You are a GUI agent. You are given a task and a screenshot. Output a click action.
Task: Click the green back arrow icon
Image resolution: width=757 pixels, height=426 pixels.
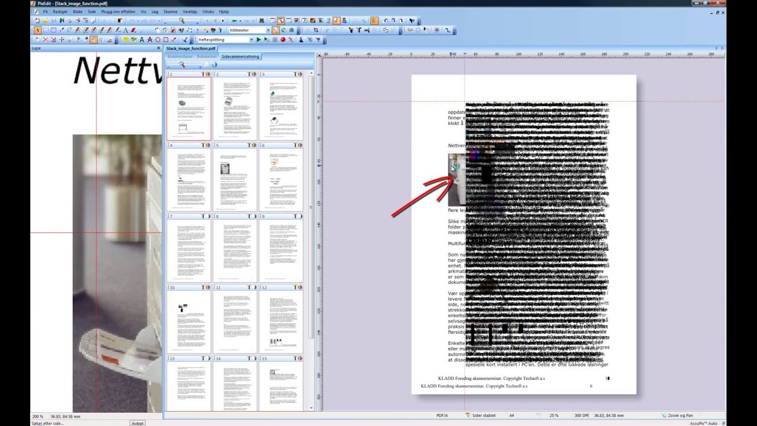point(234,20)
